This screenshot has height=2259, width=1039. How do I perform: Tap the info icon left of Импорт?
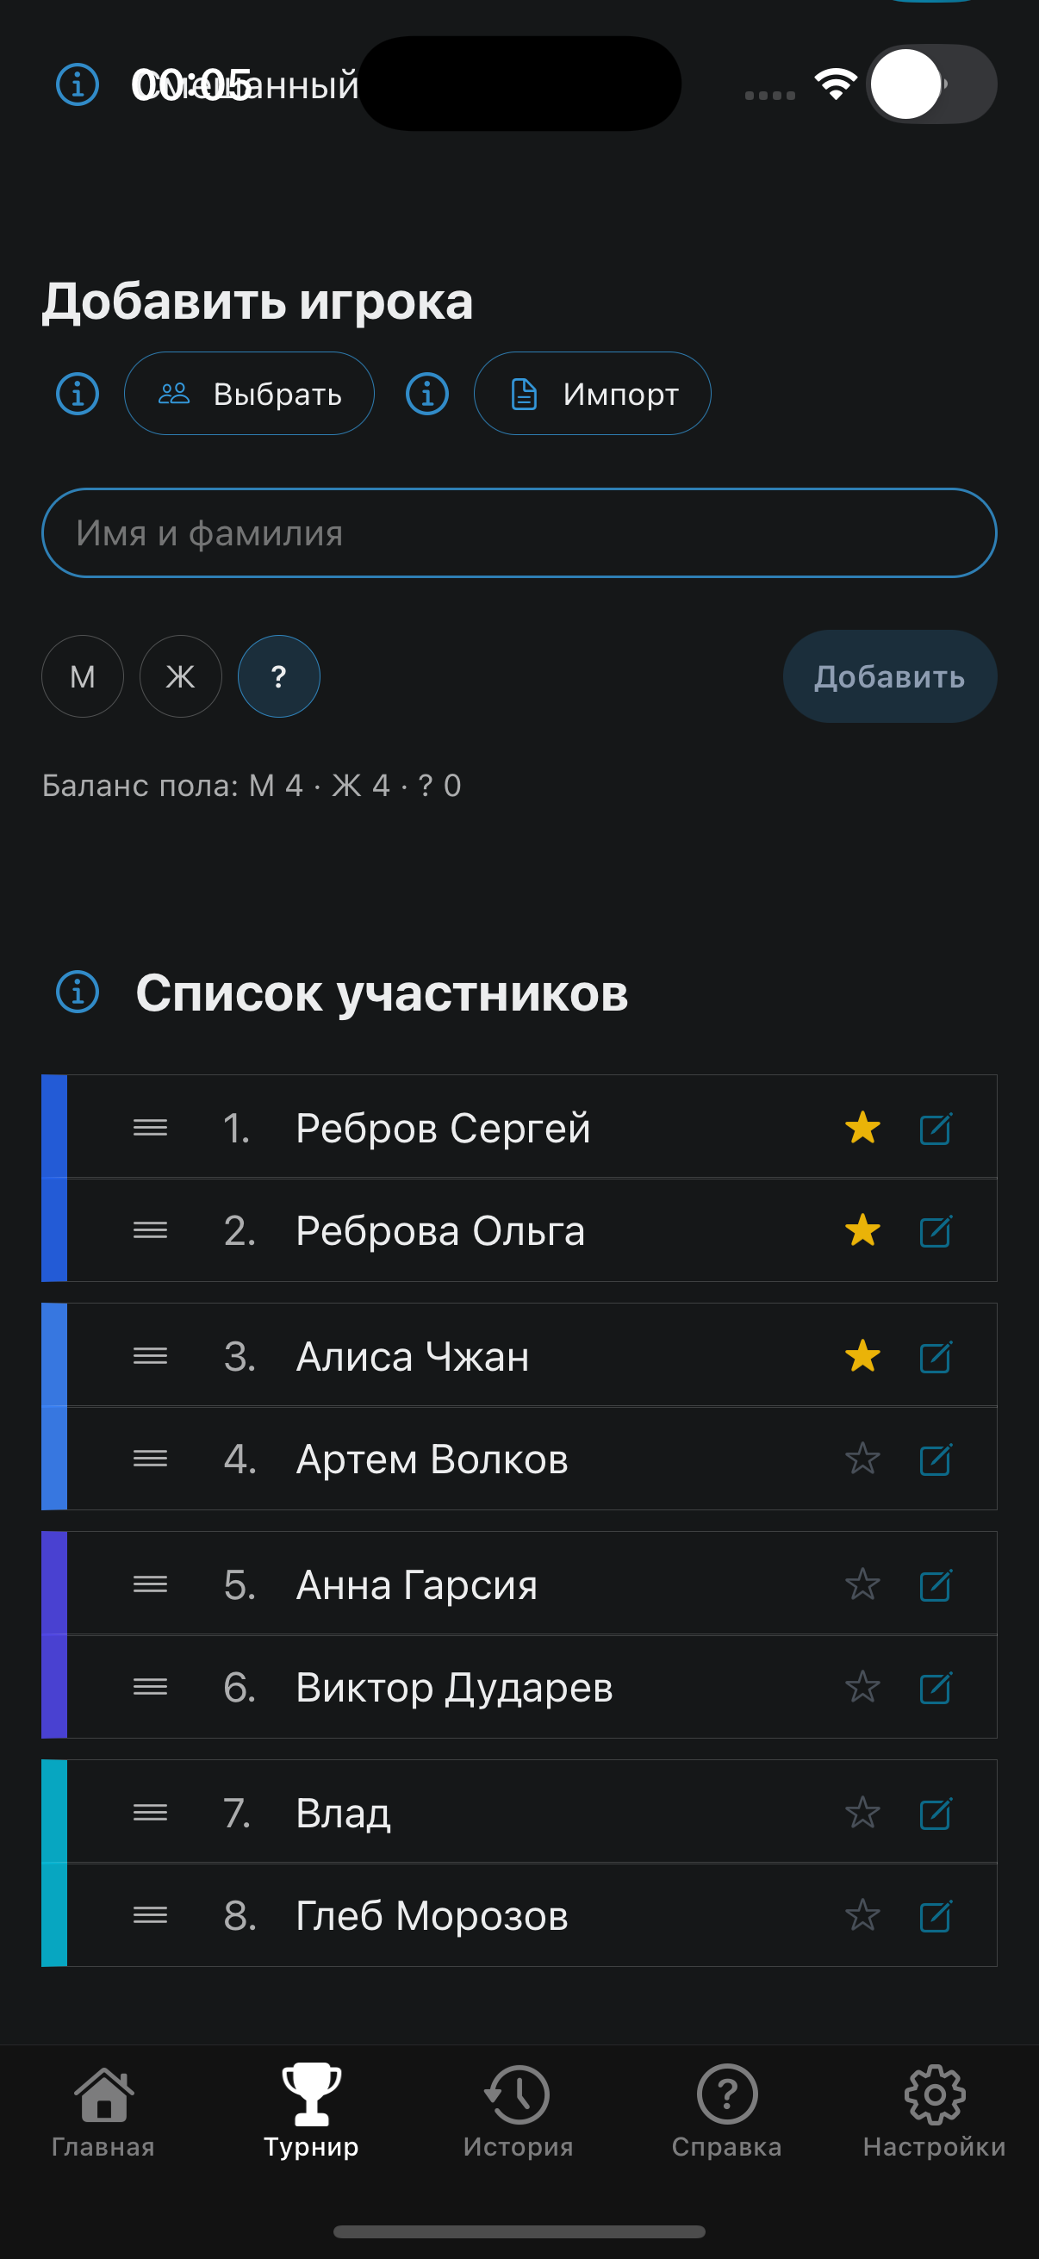[x=427, y=394]
